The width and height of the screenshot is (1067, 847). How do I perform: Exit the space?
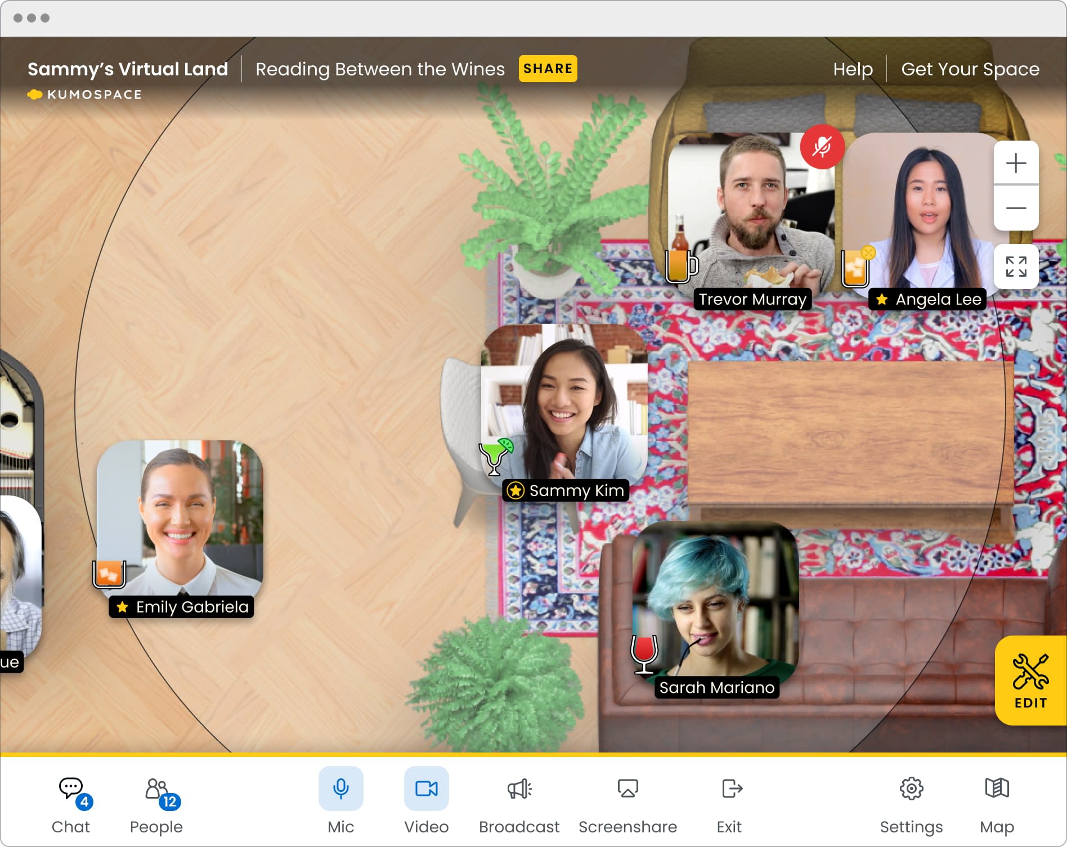point(729,800)
